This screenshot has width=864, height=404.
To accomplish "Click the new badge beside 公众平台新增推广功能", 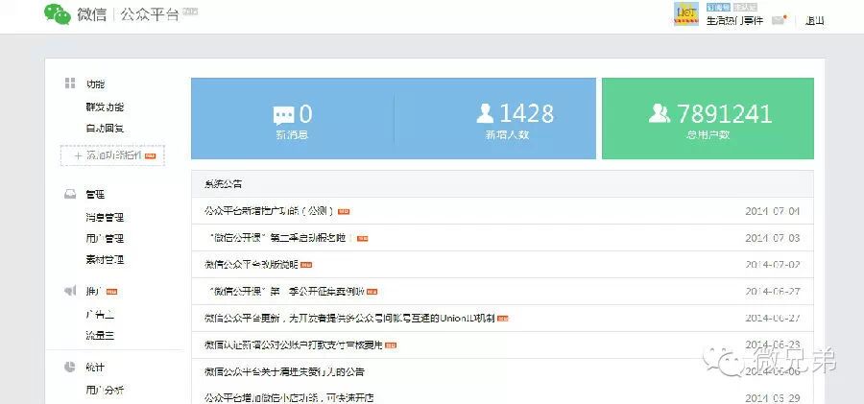I will coord(344,212).
